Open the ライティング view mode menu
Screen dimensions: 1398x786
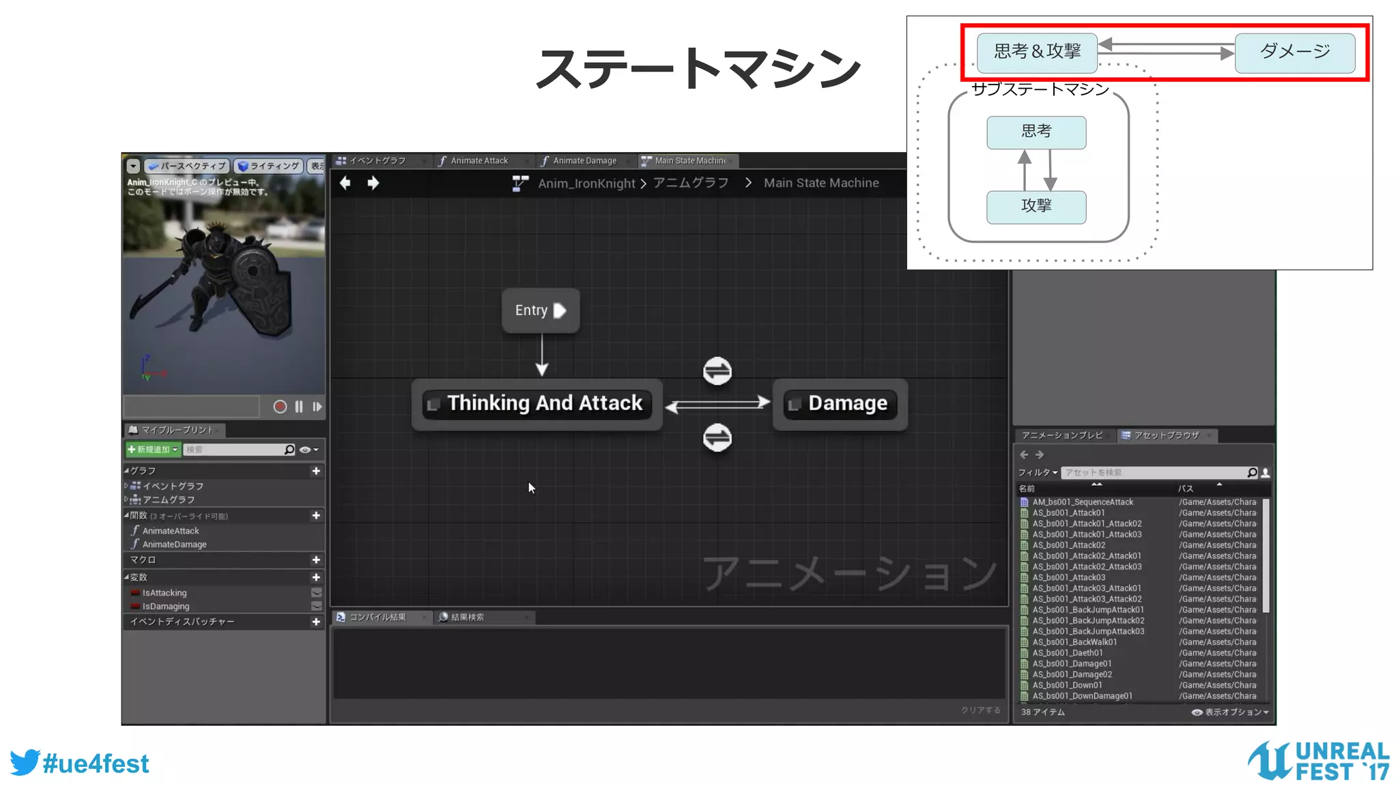[x=268, y=166]
